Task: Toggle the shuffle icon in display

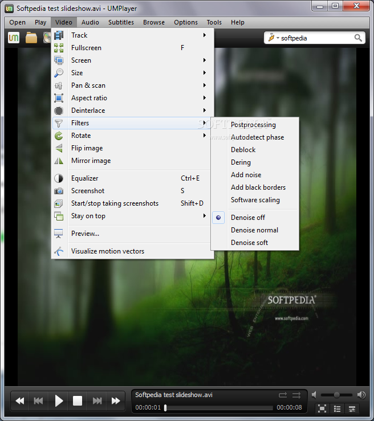Action: [x=296, y=395]
